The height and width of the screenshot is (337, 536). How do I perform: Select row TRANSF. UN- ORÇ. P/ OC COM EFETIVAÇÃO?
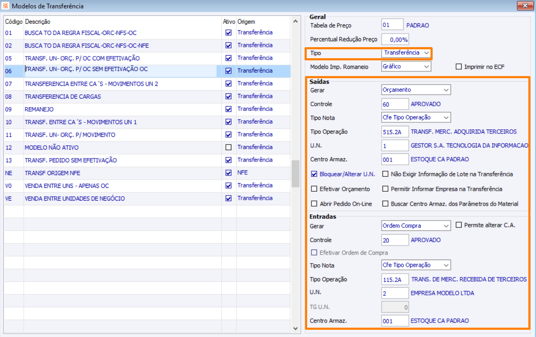(147, 58)
